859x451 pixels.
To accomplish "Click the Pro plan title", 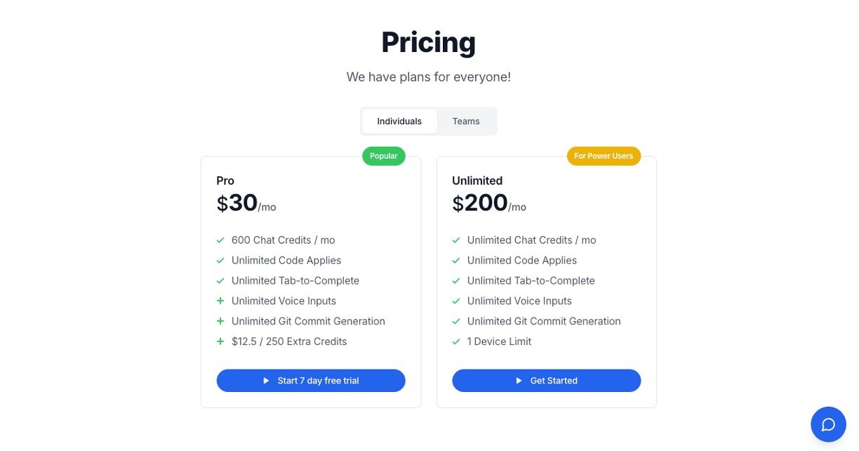I will tap(225, 181).
